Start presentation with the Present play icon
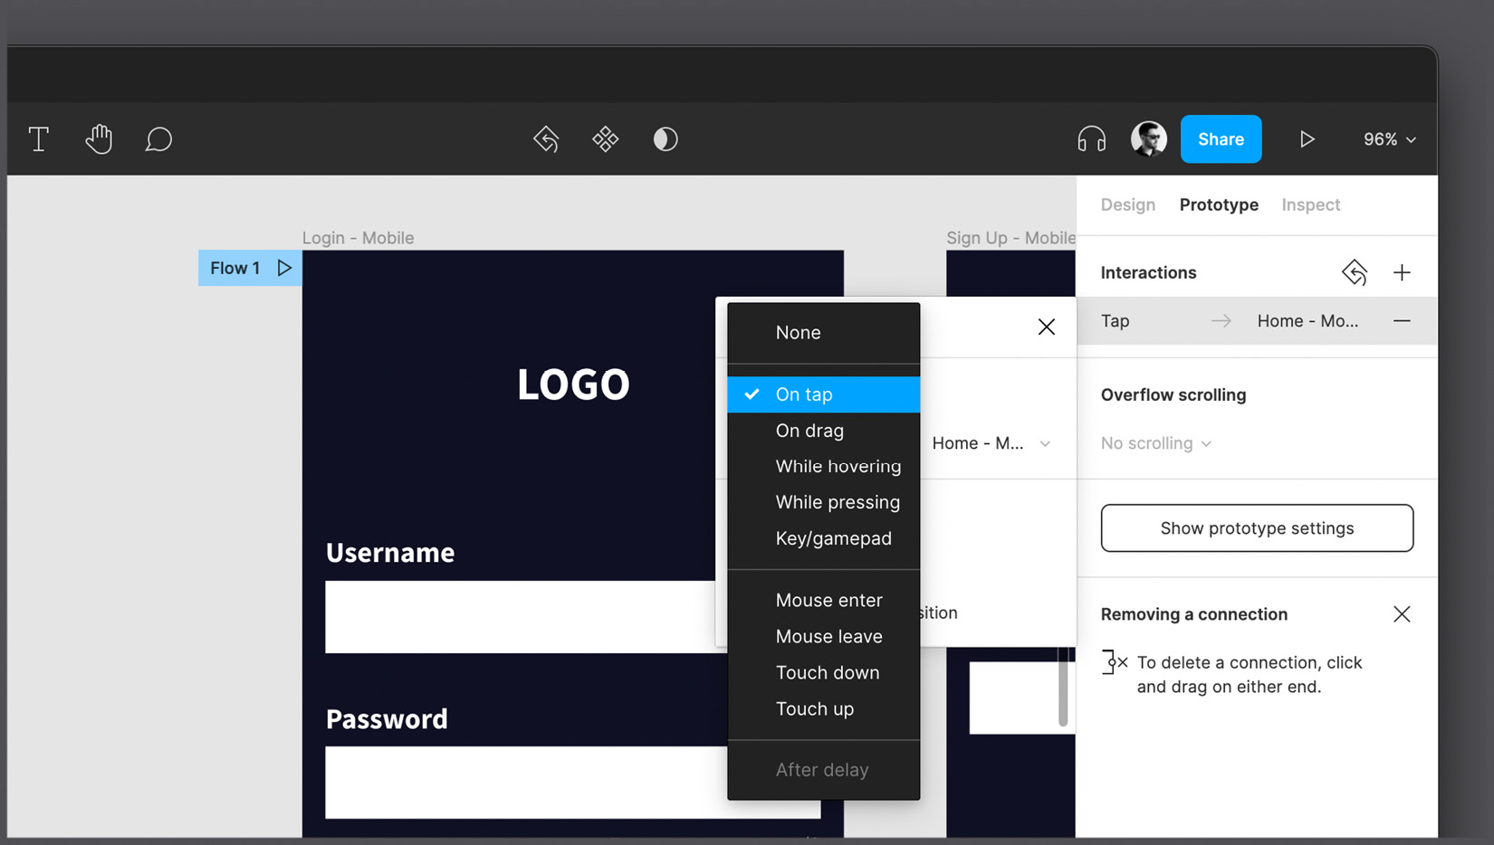This screenshot has height=845, width=1494. [1307, 138]
